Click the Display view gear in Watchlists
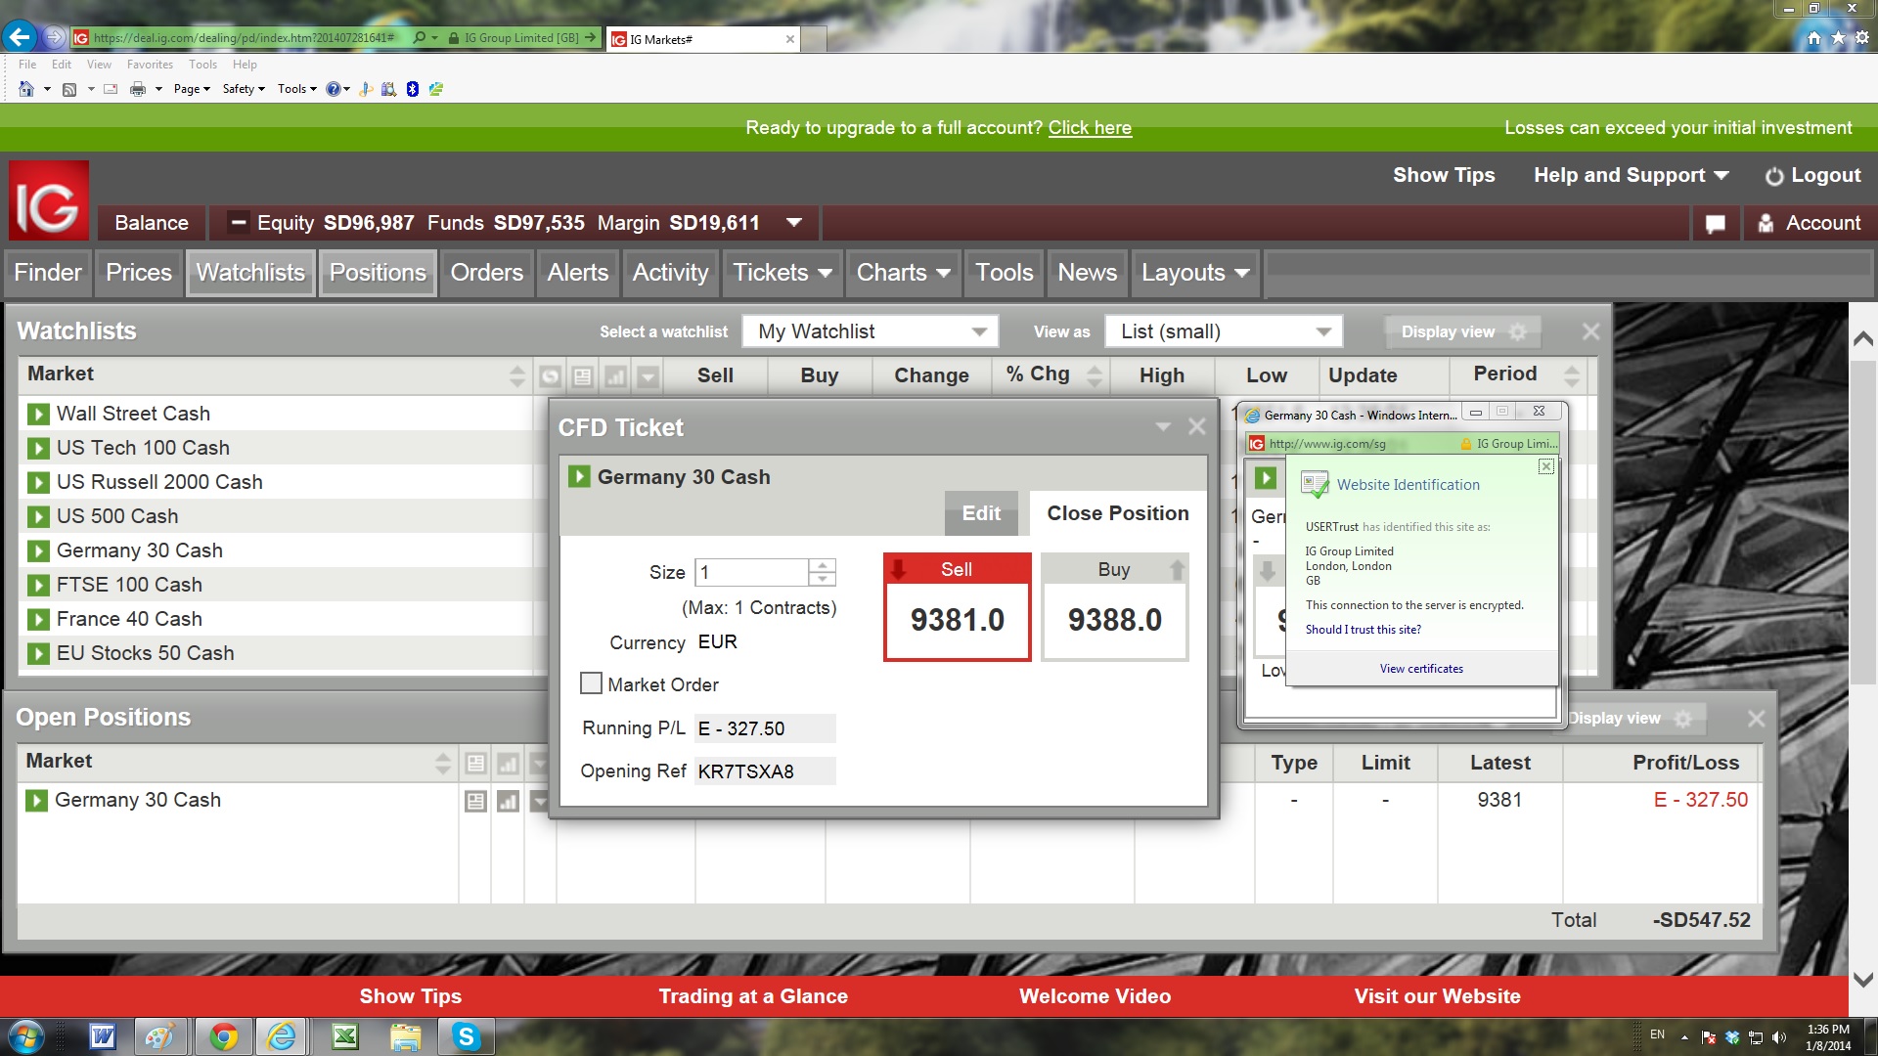1878x1056 pixels. [1517, 332]
